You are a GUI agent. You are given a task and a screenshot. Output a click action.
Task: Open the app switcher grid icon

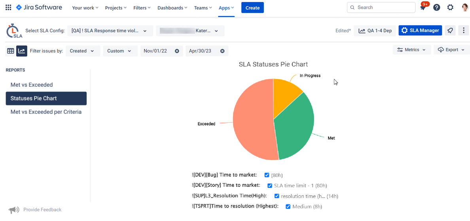[8, 8]
